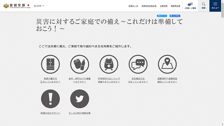Open the Twitter bird information icon
Viewport: 224px width, 126px height.
coord(79,99)
